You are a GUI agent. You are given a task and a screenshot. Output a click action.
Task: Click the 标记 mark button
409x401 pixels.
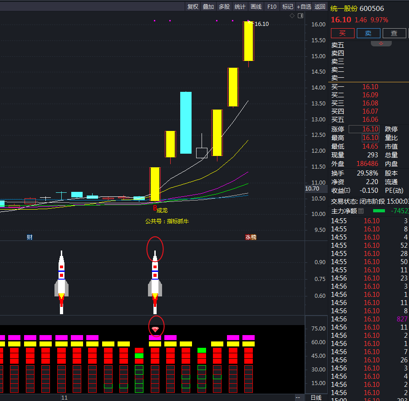pos(288,6)
